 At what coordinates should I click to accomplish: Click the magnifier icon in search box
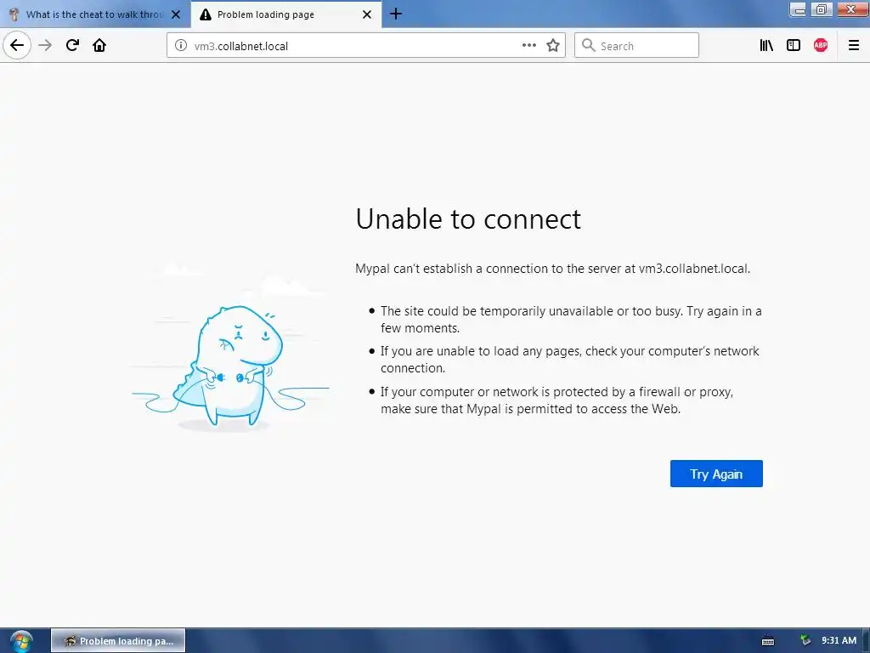click(x=588, y=46)
